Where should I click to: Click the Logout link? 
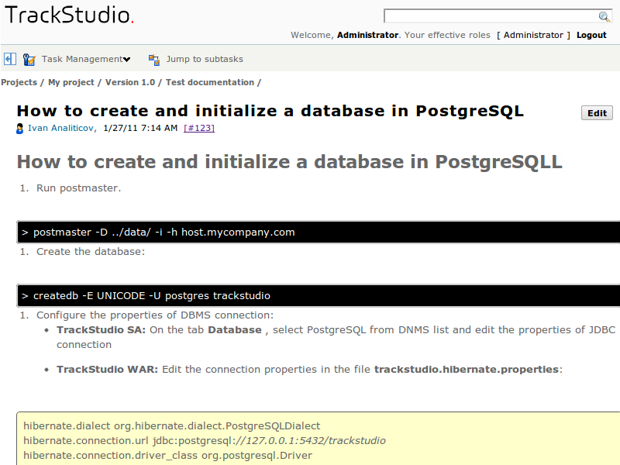591,35
